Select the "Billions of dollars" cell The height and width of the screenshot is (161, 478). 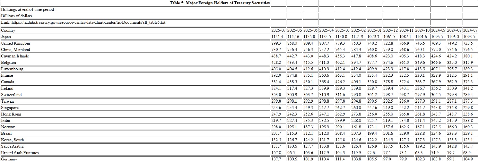17,16
